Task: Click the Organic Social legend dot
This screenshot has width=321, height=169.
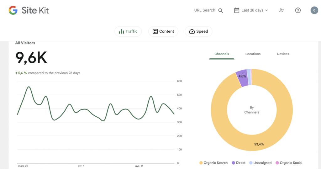Action: click(277, 163)
